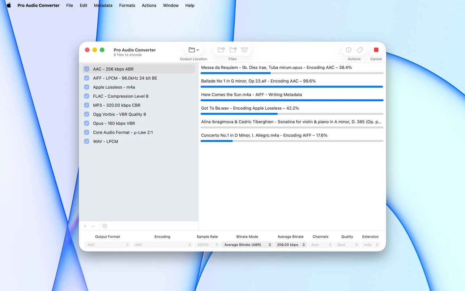Open the Formats menu
This screenshot has width=465, height=291.
coord(127,5)
